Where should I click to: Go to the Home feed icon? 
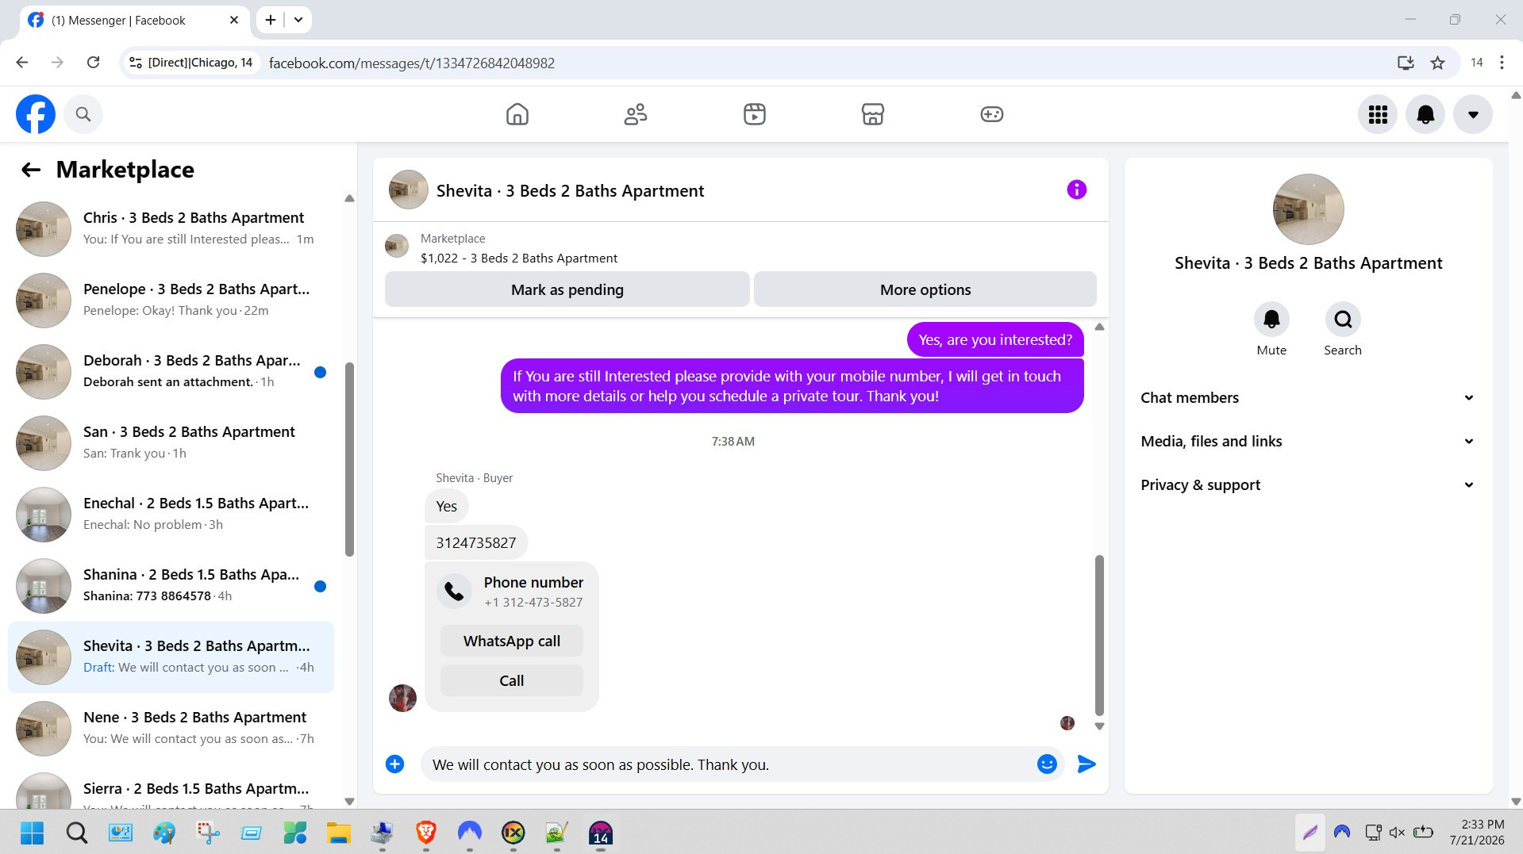(517, 114)
